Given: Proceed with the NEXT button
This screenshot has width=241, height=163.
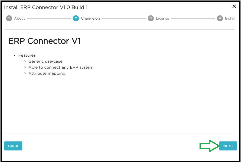Looking at the screenshot, I should click(x=228, y=146).
